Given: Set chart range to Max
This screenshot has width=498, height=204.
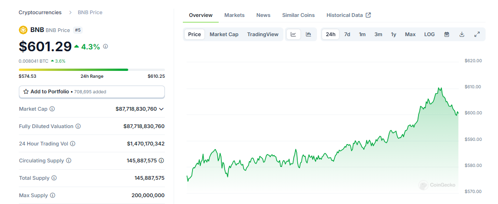Looking at the screenshot, I should pos(410,34).
